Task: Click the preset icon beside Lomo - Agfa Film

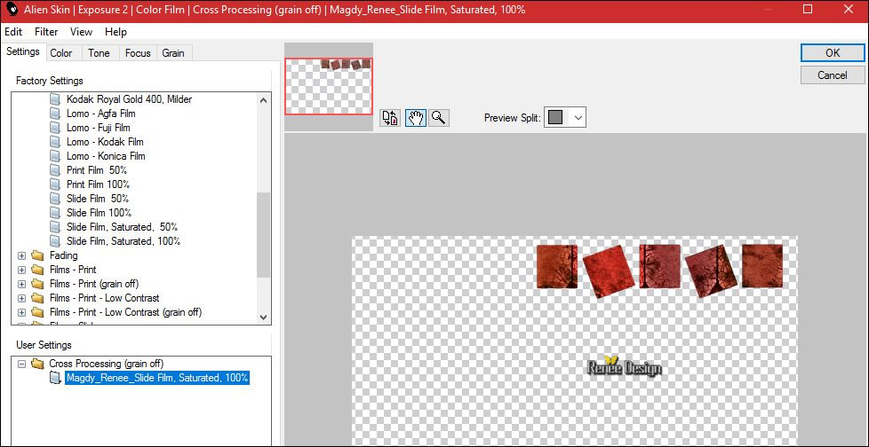Action: (x=55, y=114)
